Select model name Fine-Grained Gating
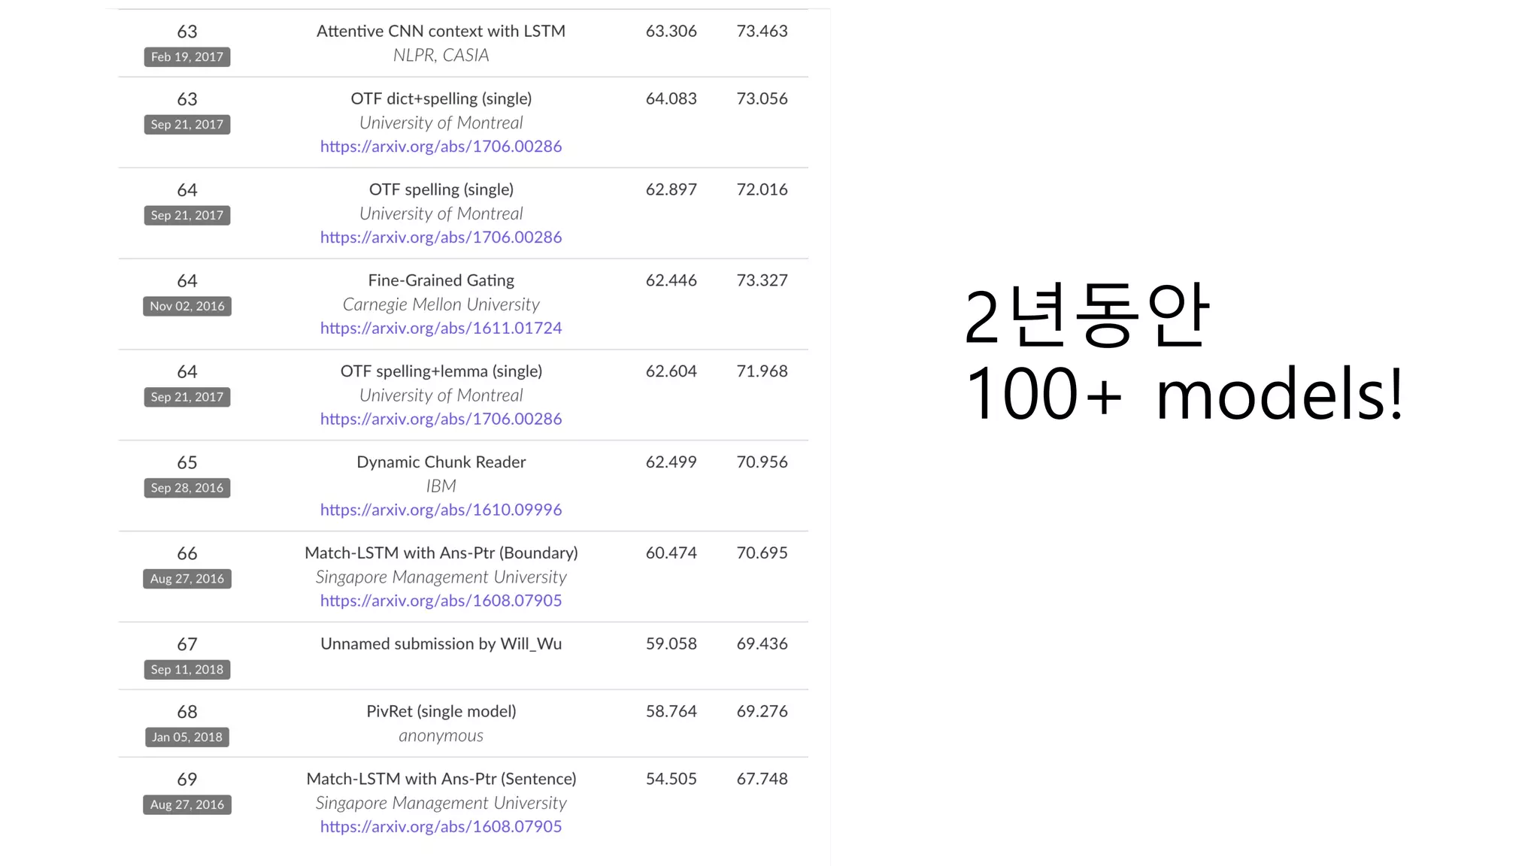Image resolution: width=1540 pixels, height=866 pixels. [x=441, y=281]
